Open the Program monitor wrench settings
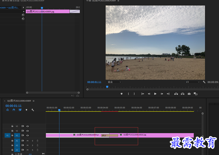Viewport: 219px width, 155px height. [x=204, y=82]
